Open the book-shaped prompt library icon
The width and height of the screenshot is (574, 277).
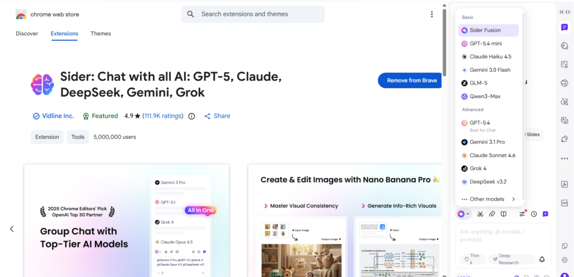[x=504, y=214]
